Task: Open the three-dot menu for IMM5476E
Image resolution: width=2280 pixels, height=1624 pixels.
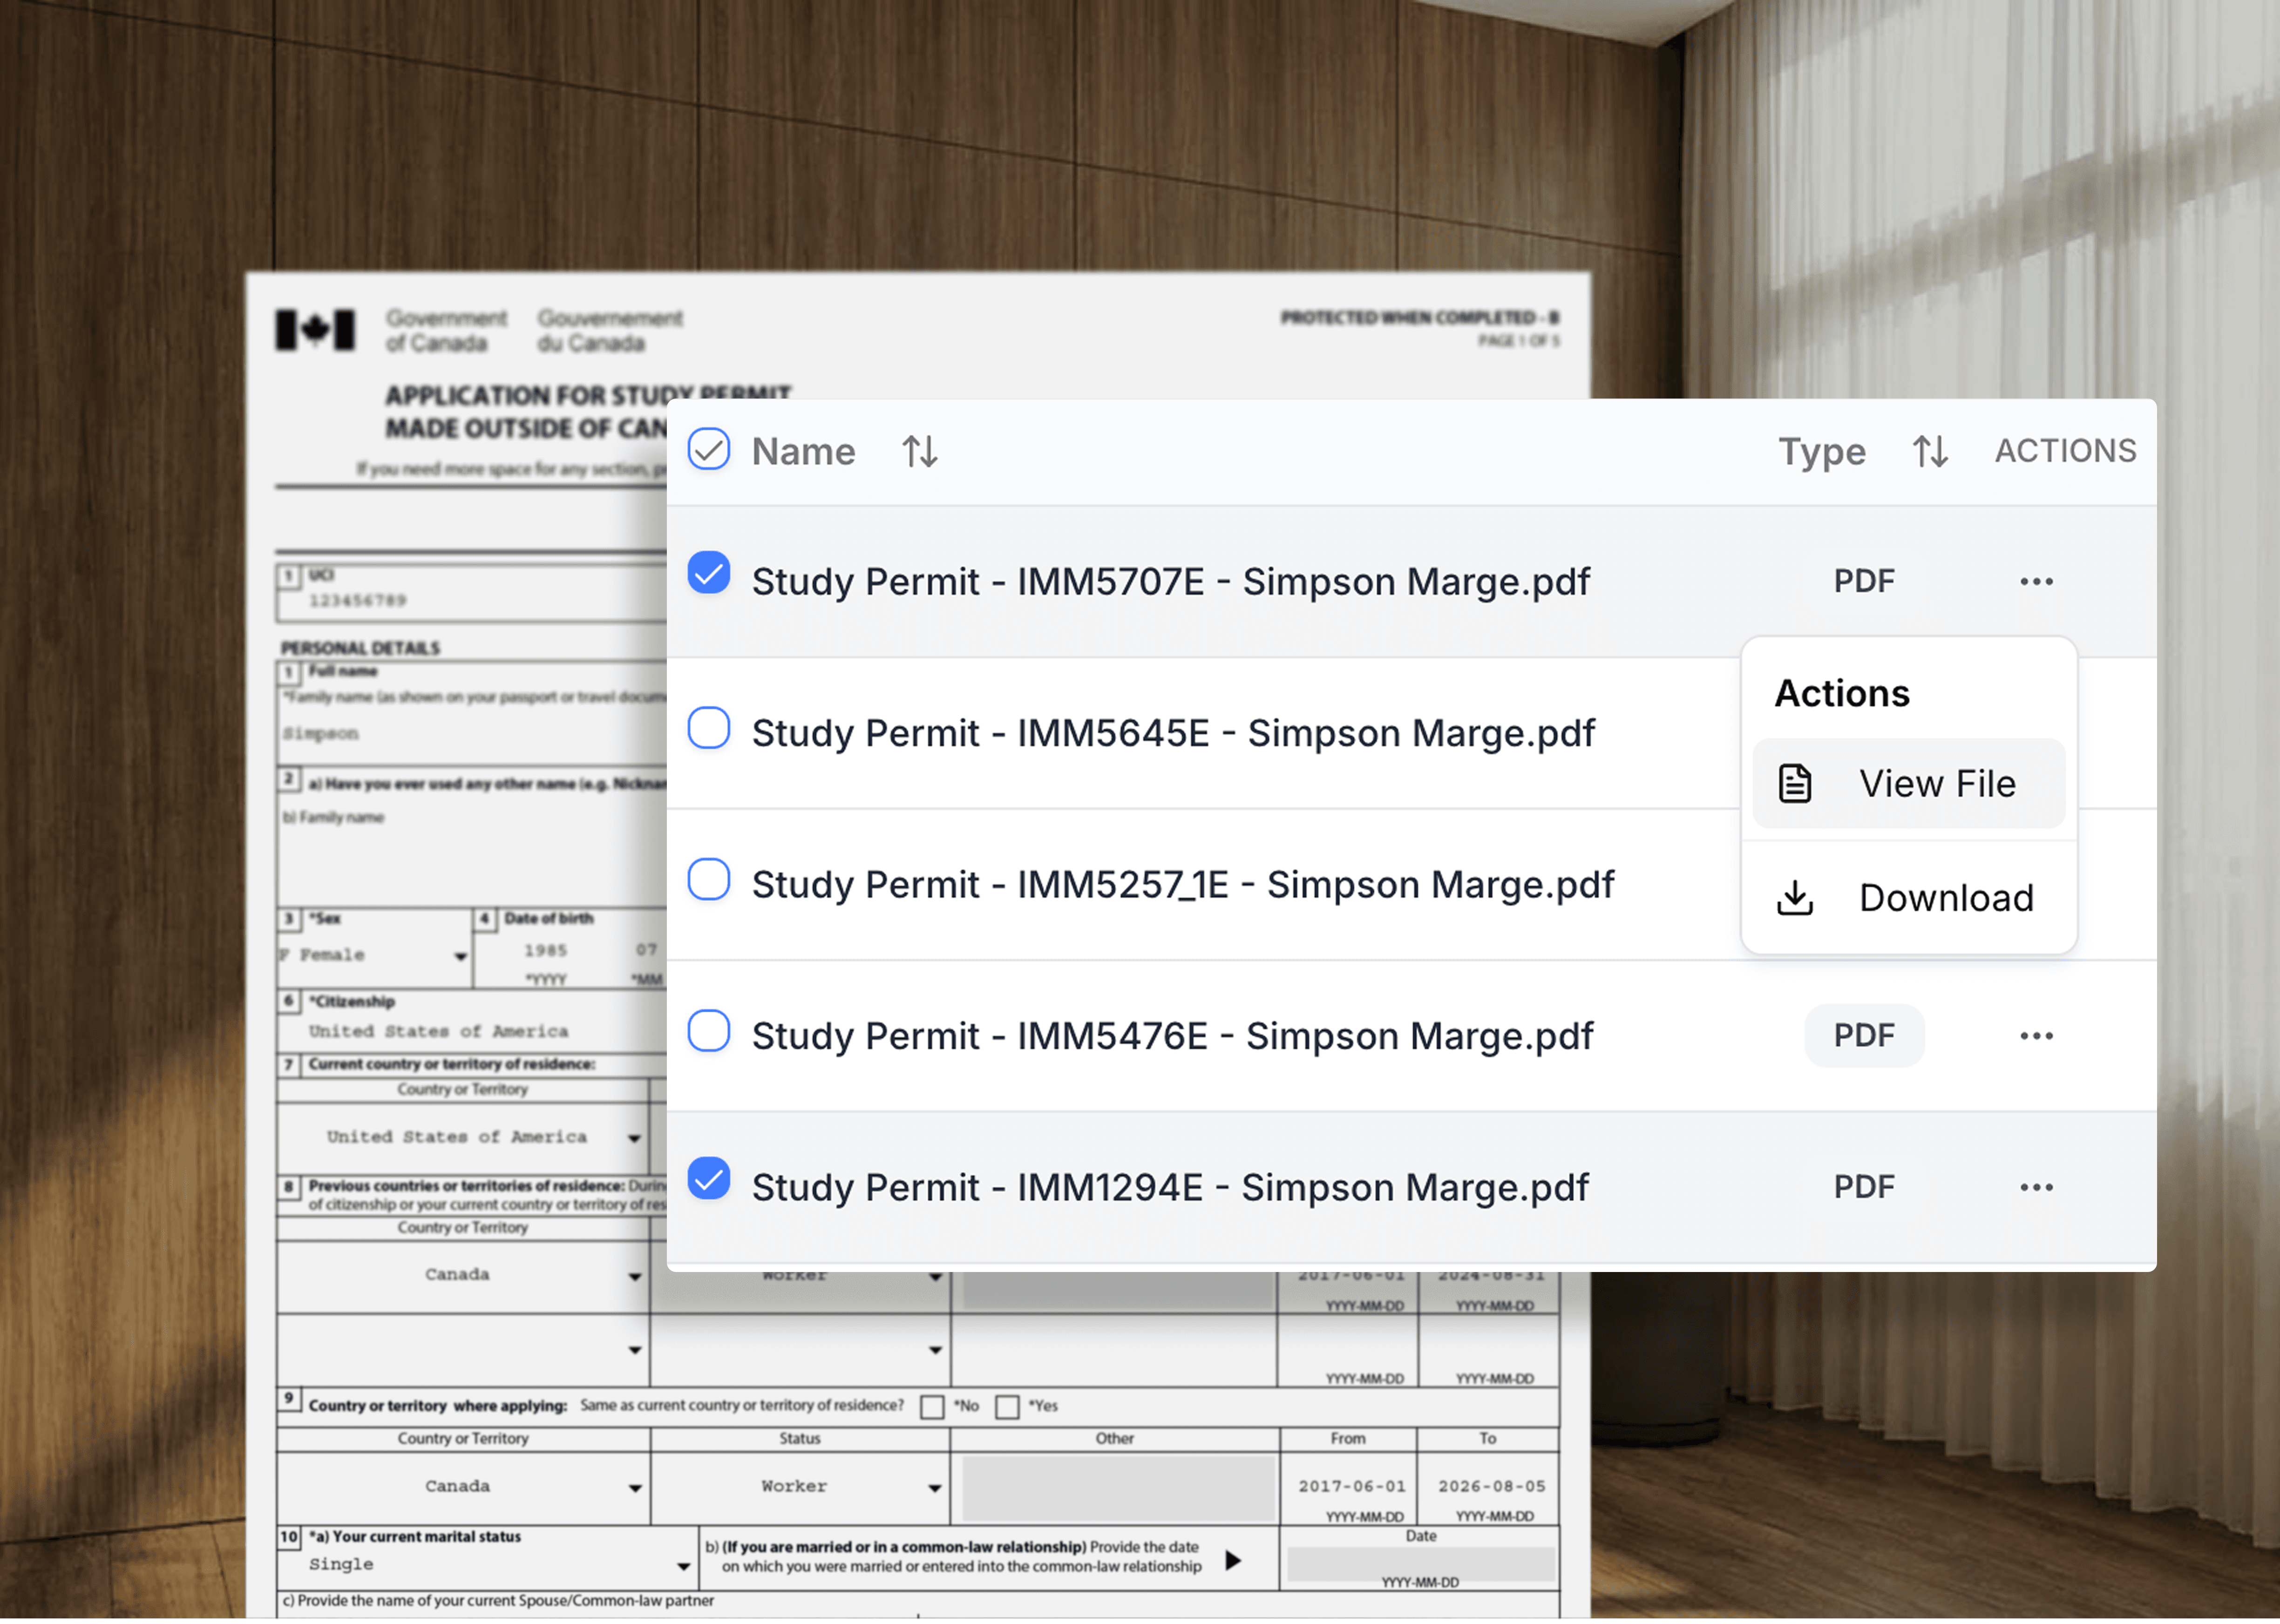Action: coord(2036,1037)
